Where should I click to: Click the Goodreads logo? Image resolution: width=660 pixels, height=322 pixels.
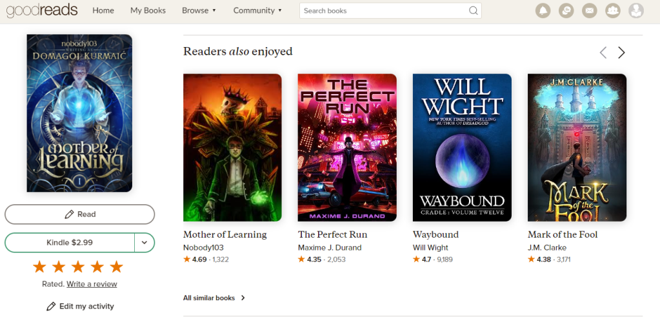click(42, 11)
